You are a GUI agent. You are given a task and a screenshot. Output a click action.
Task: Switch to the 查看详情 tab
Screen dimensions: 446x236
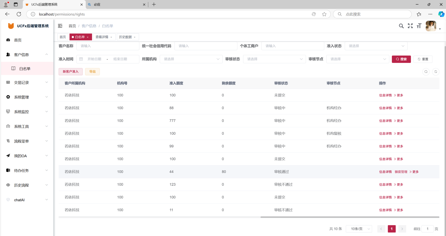[x=102, y=37]
